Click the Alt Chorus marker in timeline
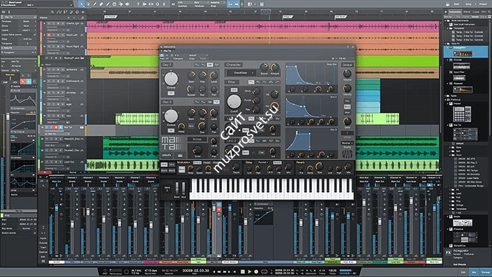This screenshot has height=277, width=492. 110,17
